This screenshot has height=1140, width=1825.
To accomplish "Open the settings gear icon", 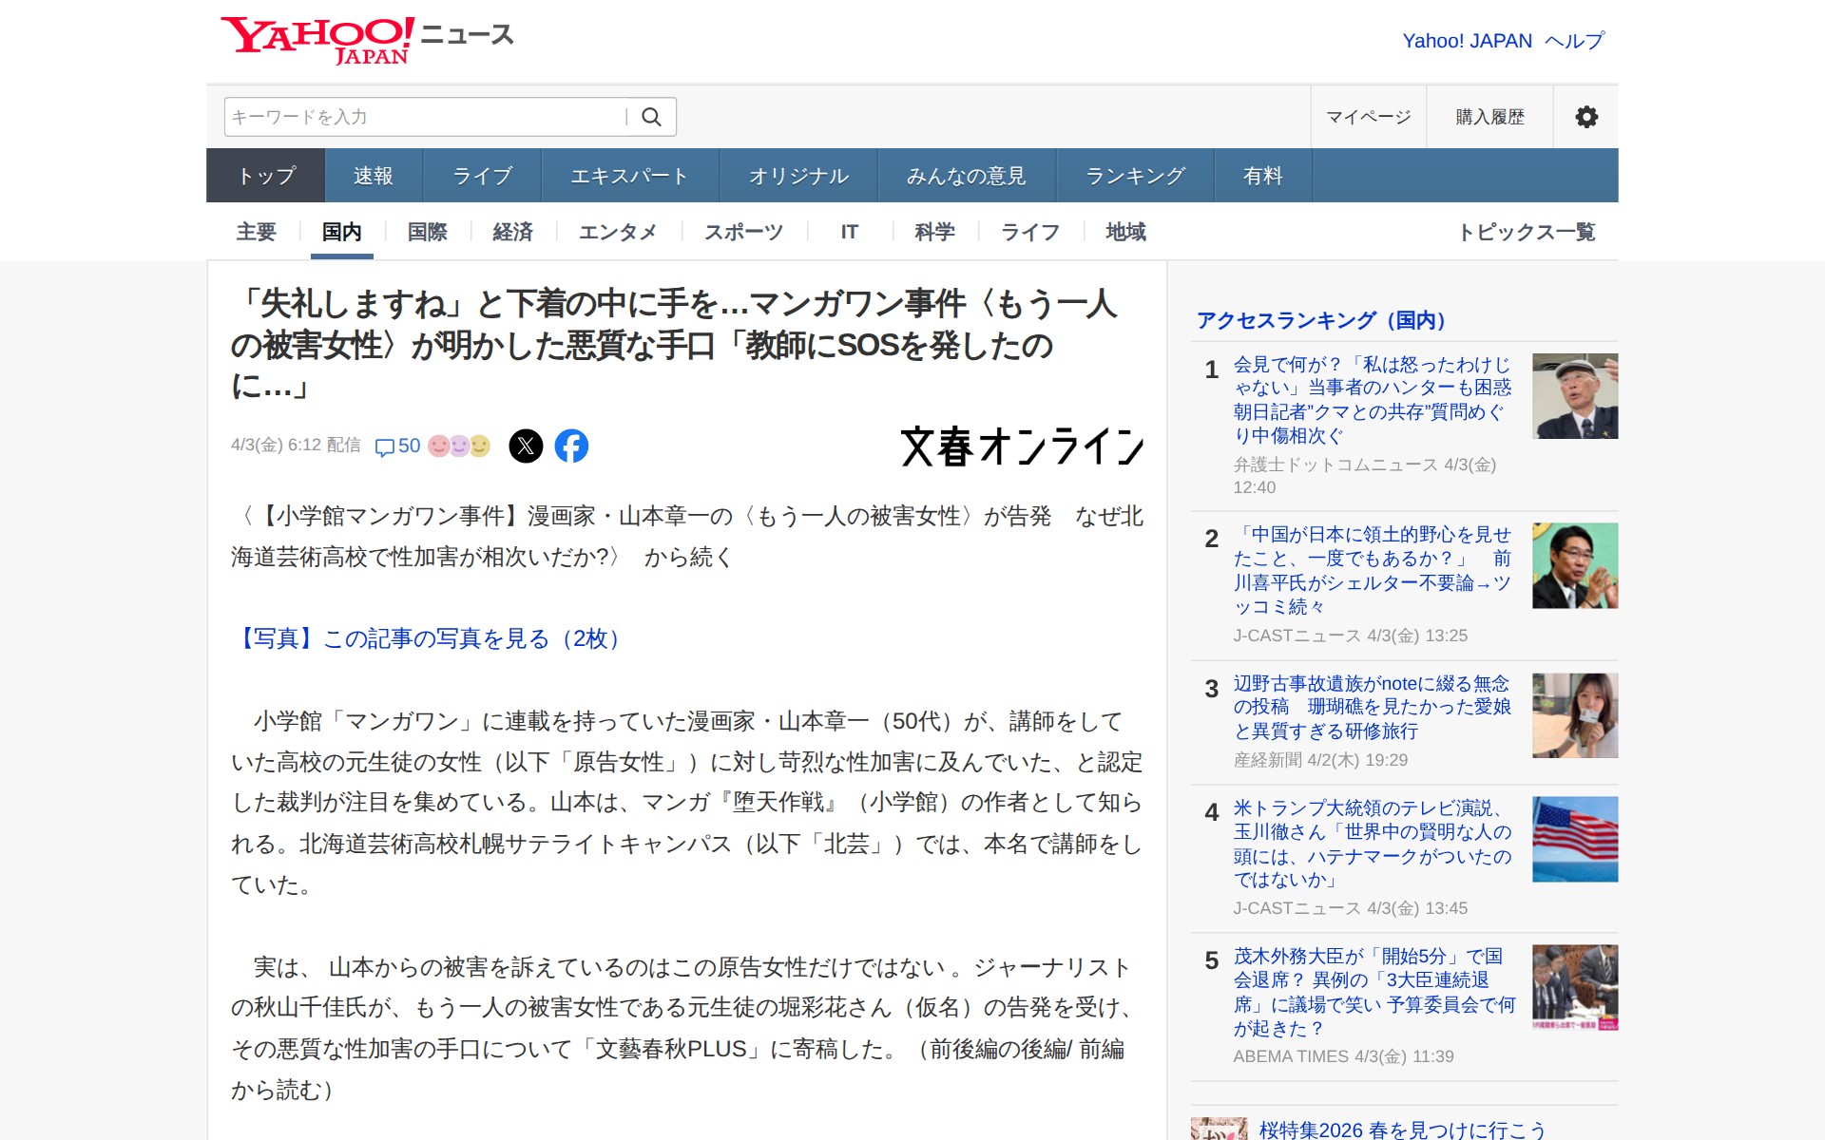I will (1585, 117).
